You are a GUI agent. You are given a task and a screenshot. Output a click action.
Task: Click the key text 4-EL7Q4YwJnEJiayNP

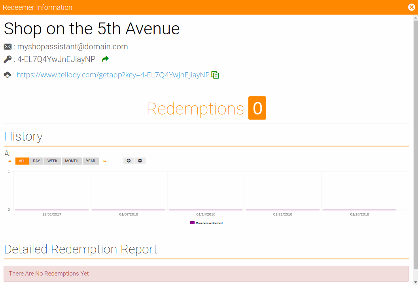(x=56, y=59)
